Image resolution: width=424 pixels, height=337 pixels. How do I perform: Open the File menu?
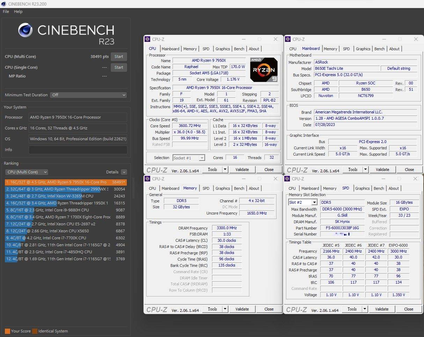(x=6, y=12)
